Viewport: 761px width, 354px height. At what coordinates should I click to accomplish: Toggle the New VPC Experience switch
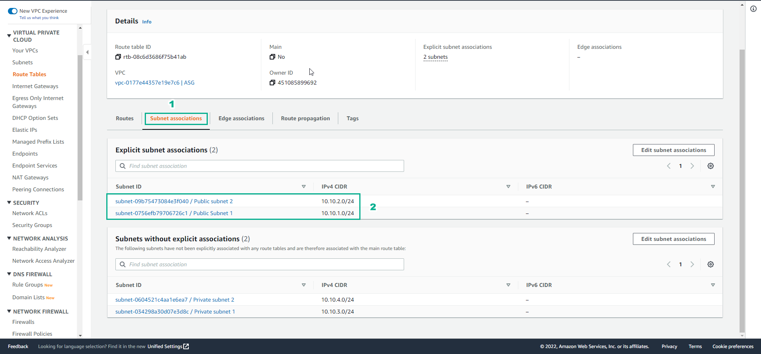pos(13,11)
